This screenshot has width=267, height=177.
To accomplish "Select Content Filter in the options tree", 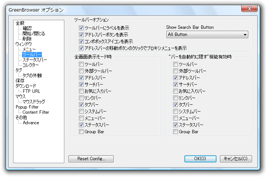I will (x=36, y=112).
